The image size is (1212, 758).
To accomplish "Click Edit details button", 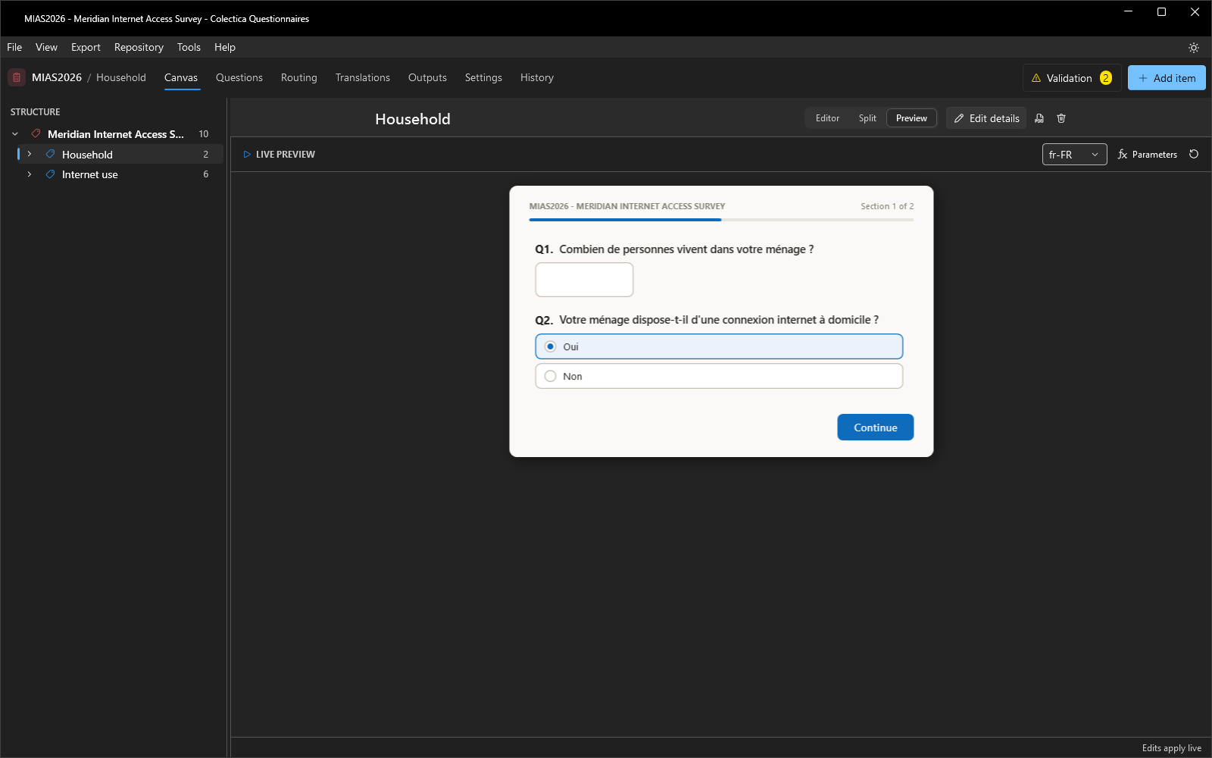I will coord(986,118).
